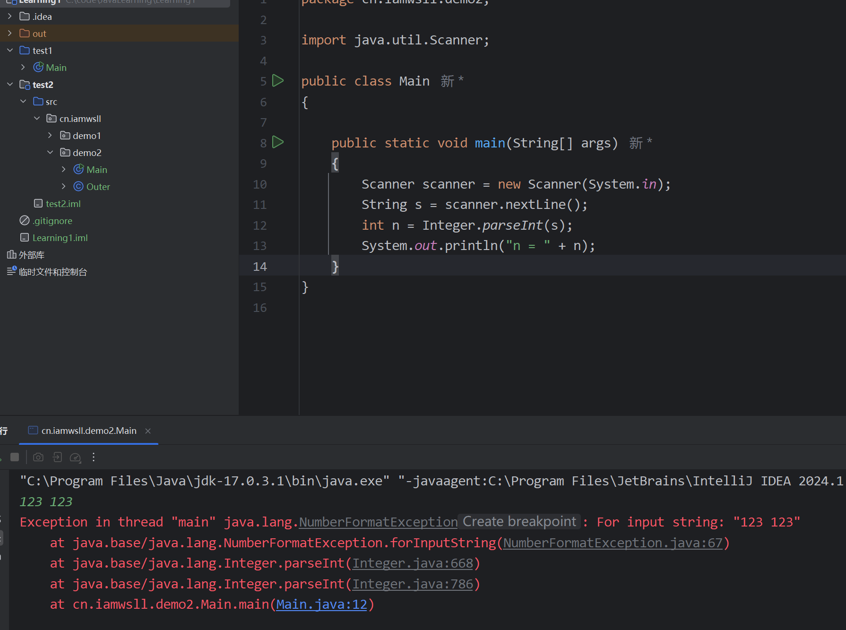Screen dimensions: 846x630
Task: Select the cn.iamwsll.demo2.Main run tab
Action: (x=88, y=431)
